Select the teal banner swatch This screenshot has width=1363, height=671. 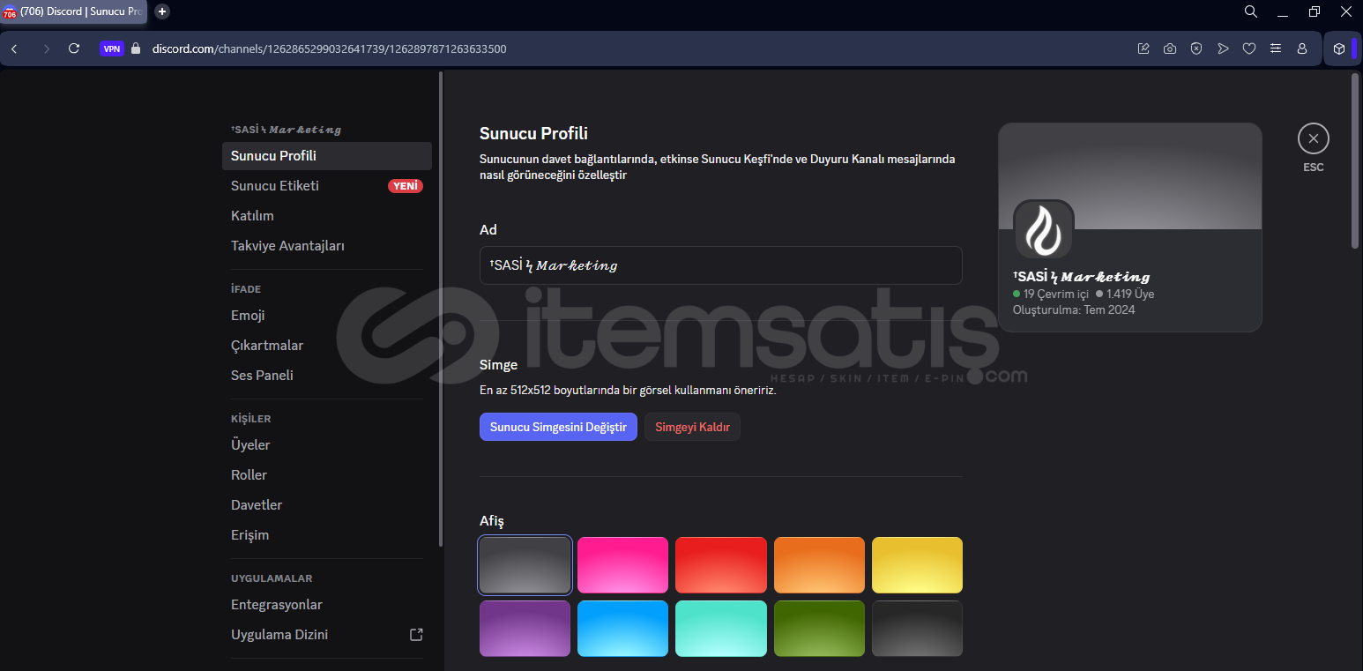pyautogui.click(x=720, y=629)
